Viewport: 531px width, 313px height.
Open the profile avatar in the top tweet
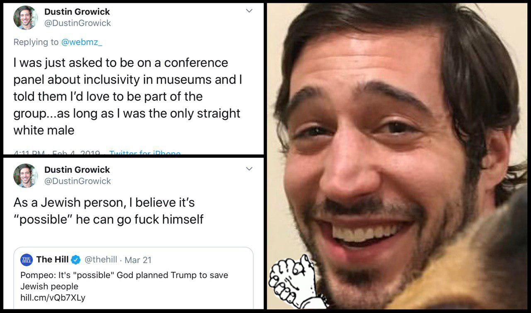click(25, 17)
